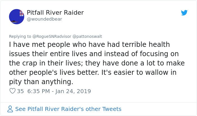Open the 6:35 PM timestamp link
The width and height of the screenshot is (197, 116).
coord(39,91)
